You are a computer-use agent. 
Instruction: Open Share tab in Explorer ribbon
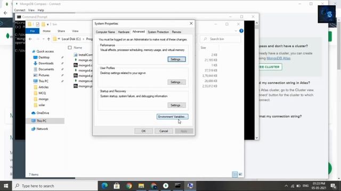tap(61, 31)
